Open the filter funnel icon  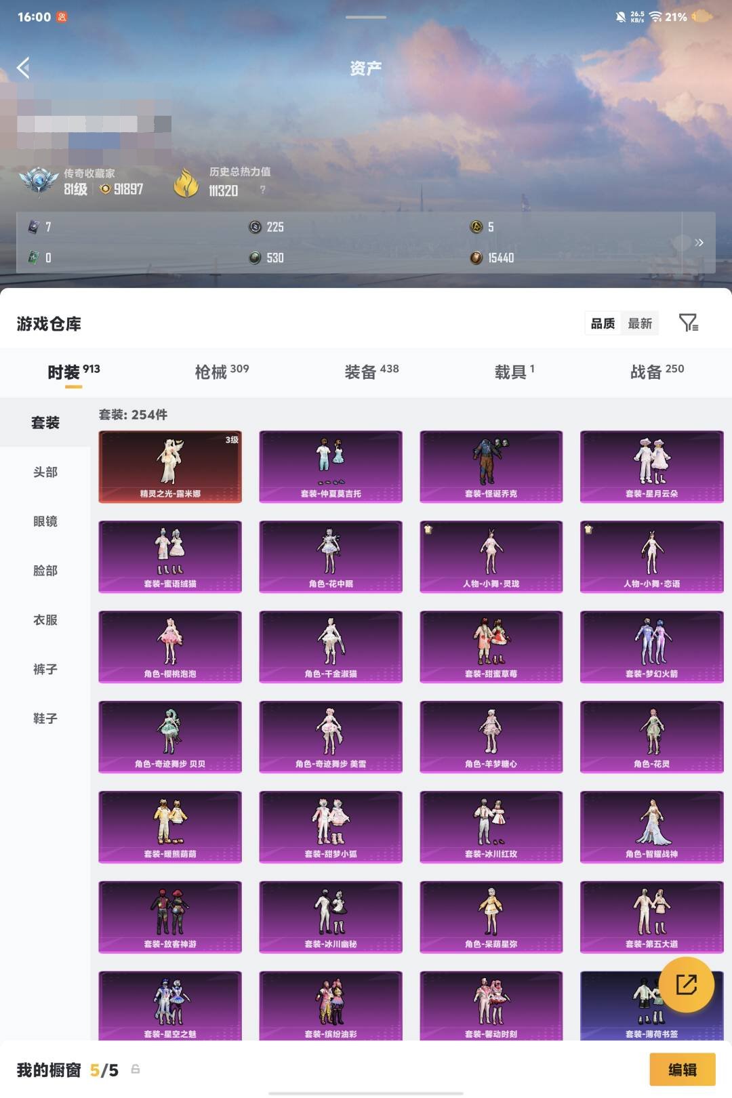tap(689, 323)
